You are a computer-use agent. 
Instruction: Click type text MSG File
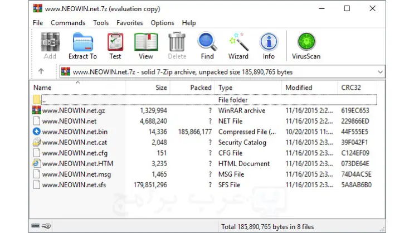(231, 174)
